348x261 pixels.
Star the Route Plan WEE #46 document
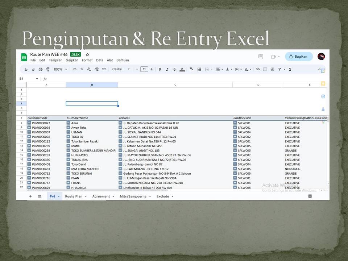pyautogui.click(x=87, y=55)
